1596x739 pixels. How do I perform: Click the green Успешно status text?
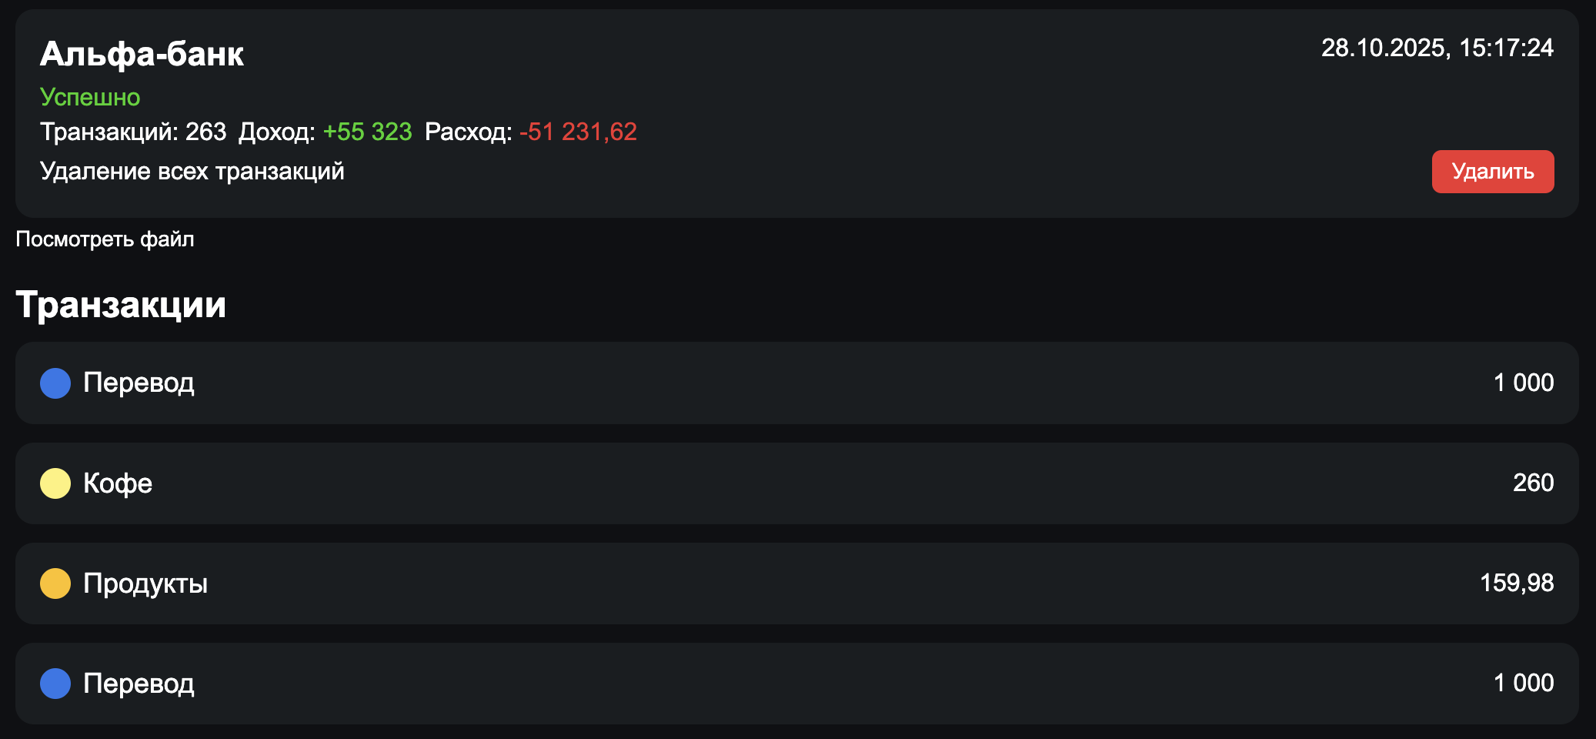pos(90,97)
